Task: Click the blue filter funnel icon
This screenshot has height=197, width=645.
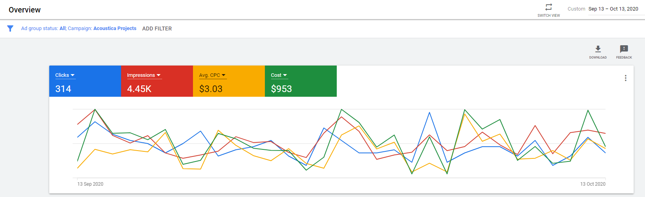Action: point(11,28)
